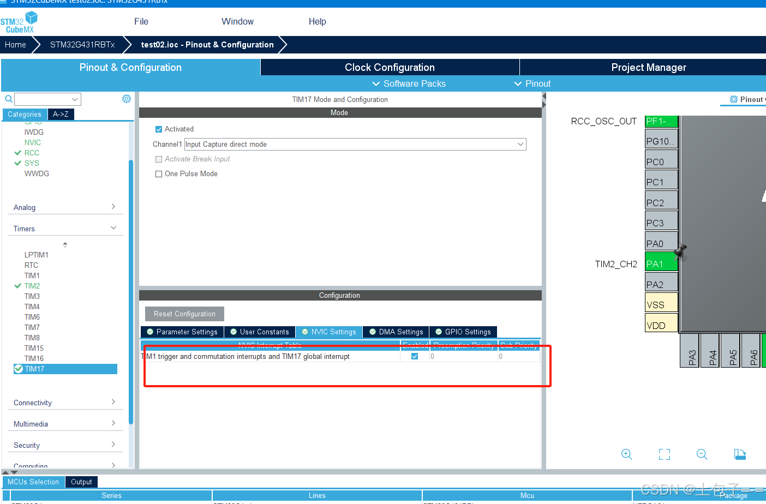Zoom out on the pinout view

[702, 454]
